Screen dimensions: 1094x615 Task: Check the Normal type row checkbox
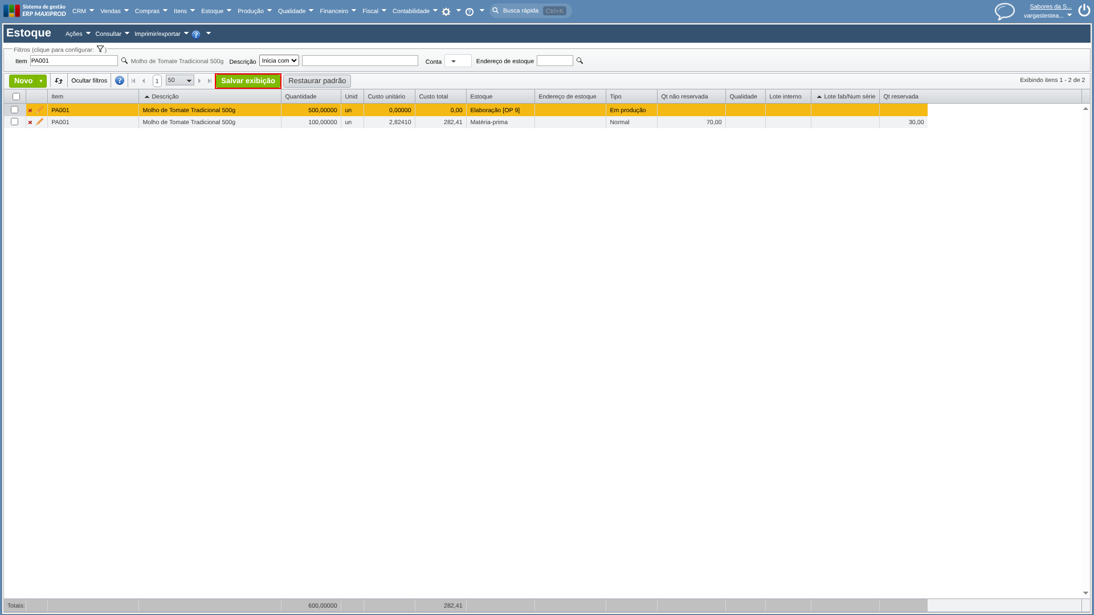pos(15,122)
